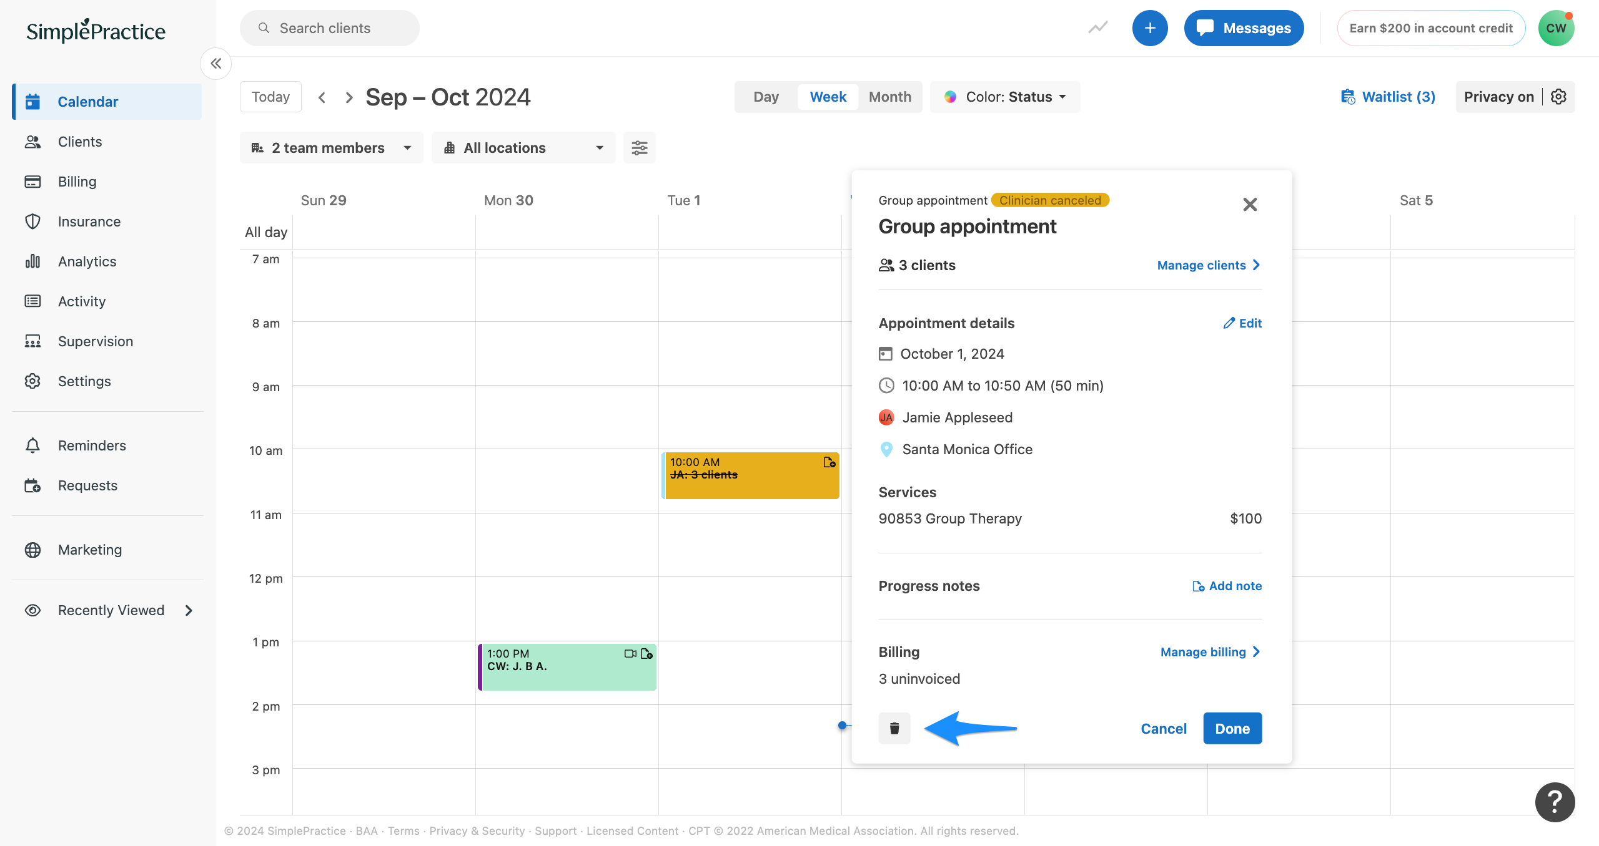Open Color: Status dropdown
Viewport: 1599px width, 846px height.
(x=1005, y=97)
